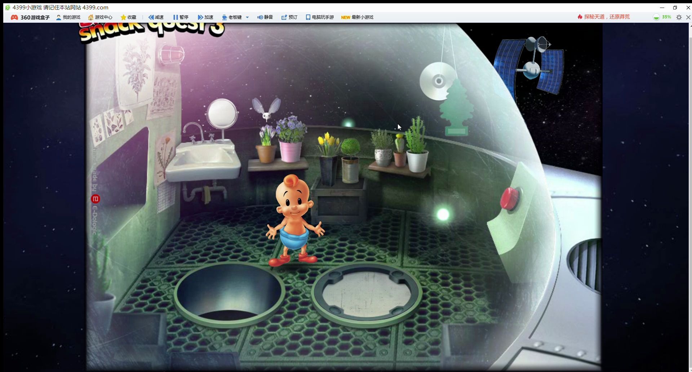Image resolution: width=692 pixels, height=372 pixels.
Task: Slow down game with 减速
Action: coord(156,17)
